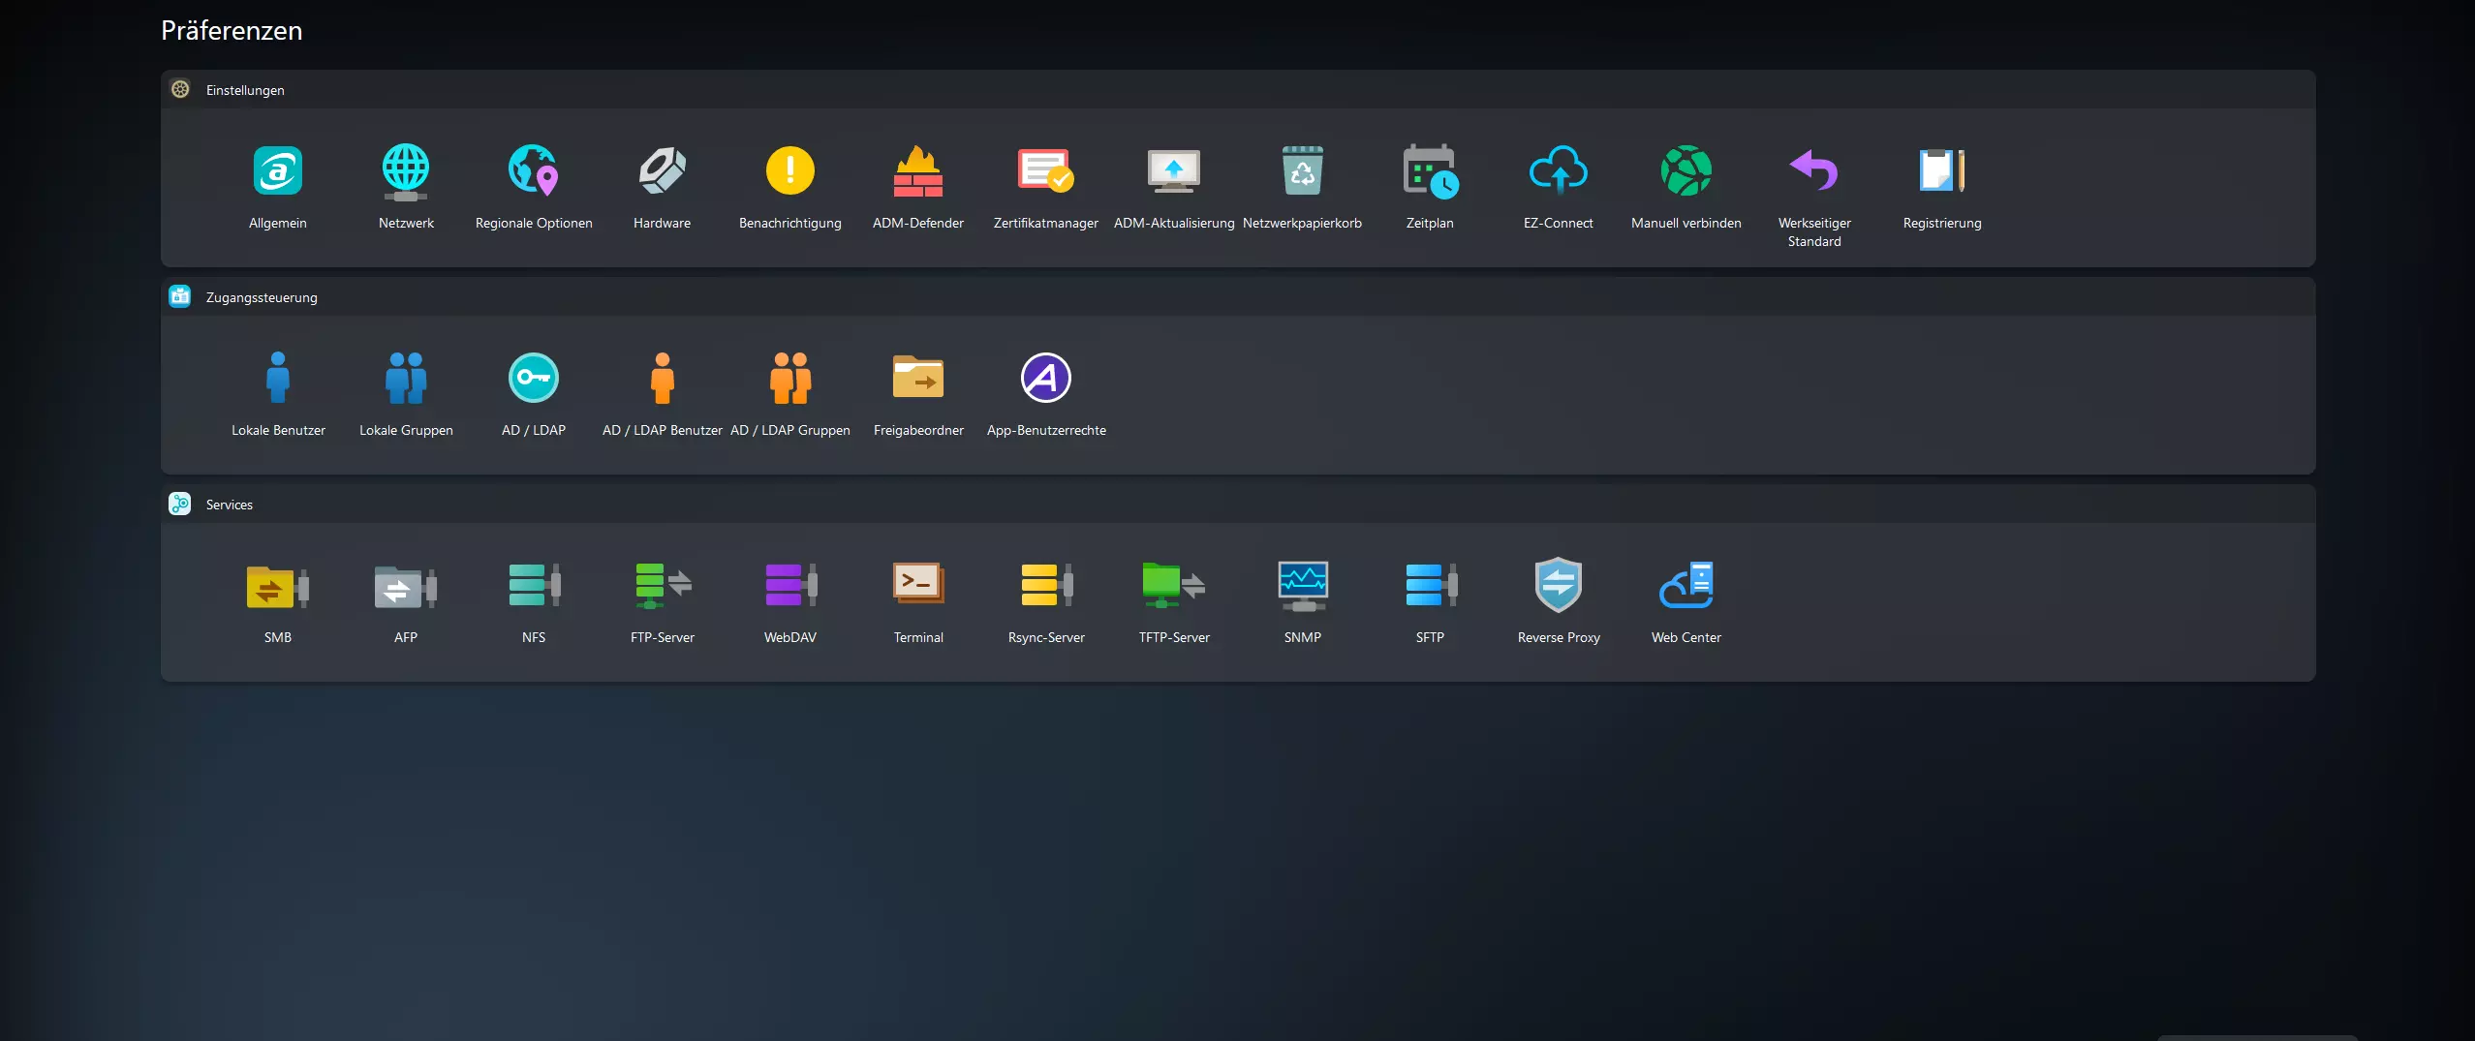
Task: Open Lokale Benutzer
Action: pos(278,379)
